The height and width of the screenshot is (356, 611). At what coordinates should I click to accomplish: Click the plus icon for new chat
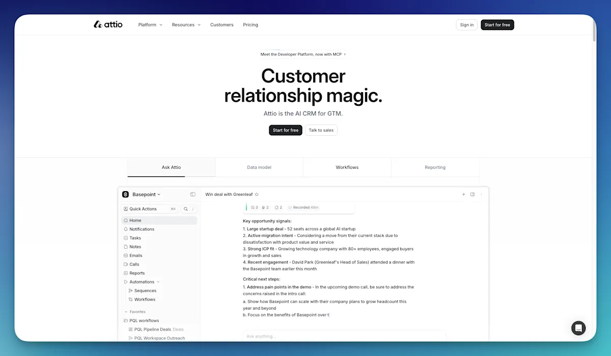pos(463,194)
